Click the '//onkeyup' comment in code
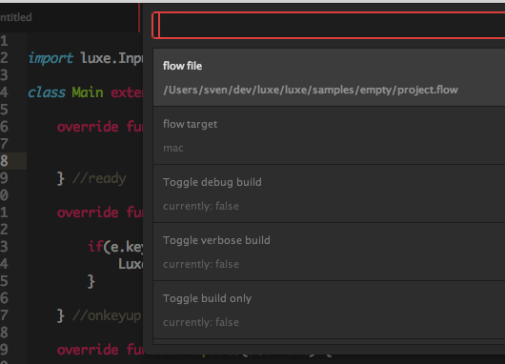 coord(107,315)
